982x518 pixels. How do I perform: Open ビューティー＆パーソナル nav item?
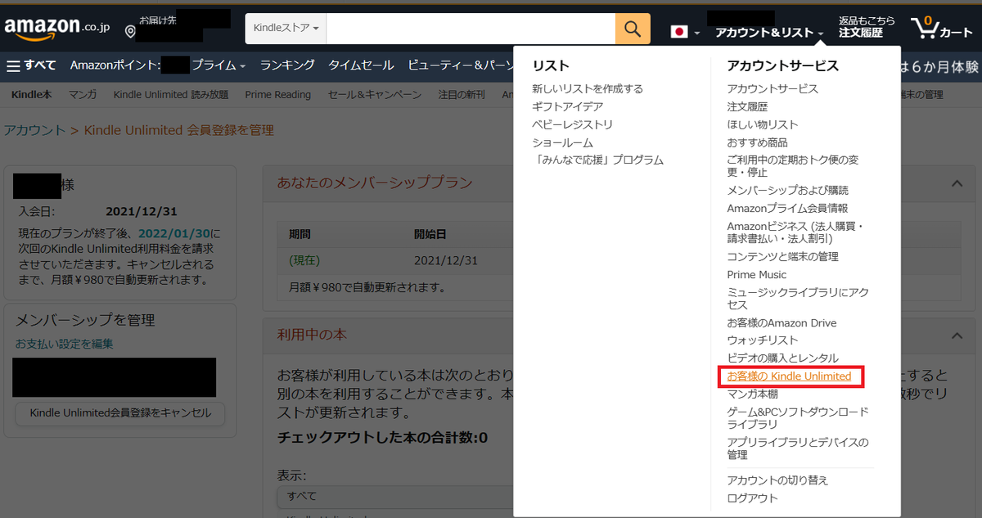click(x=460, y=65)
